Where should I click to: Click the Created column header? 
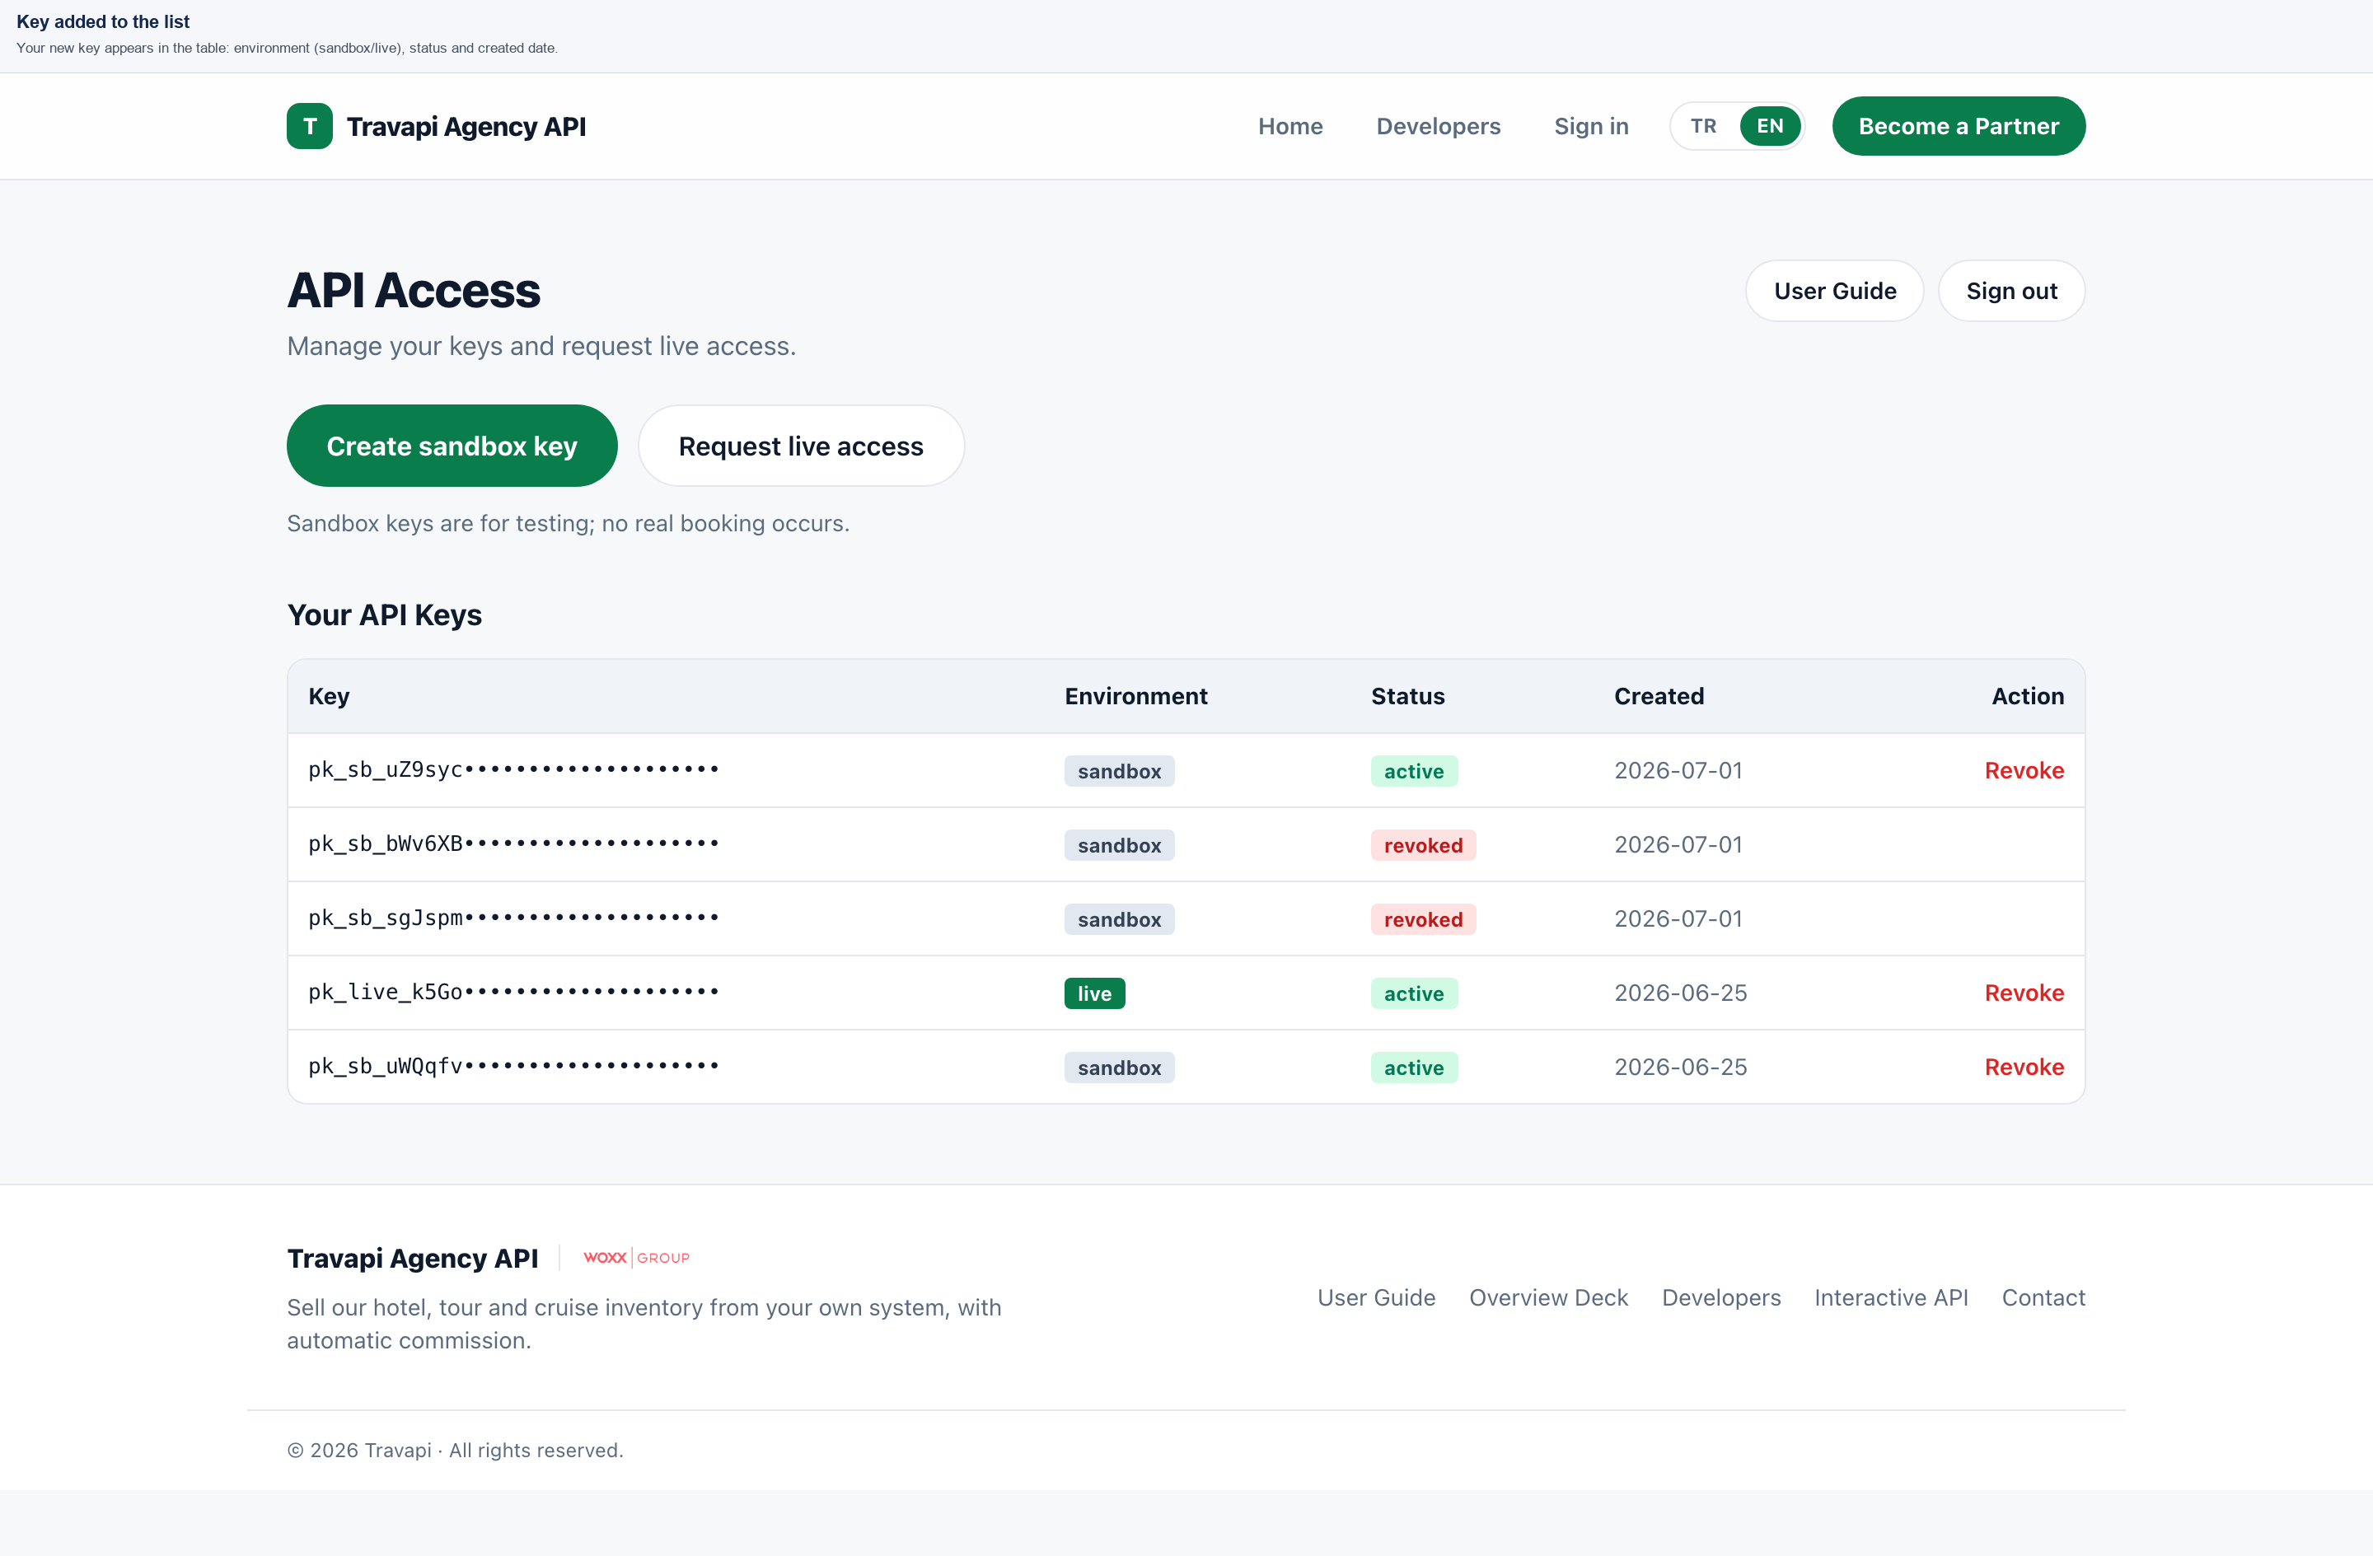[x=1659, y=696]
